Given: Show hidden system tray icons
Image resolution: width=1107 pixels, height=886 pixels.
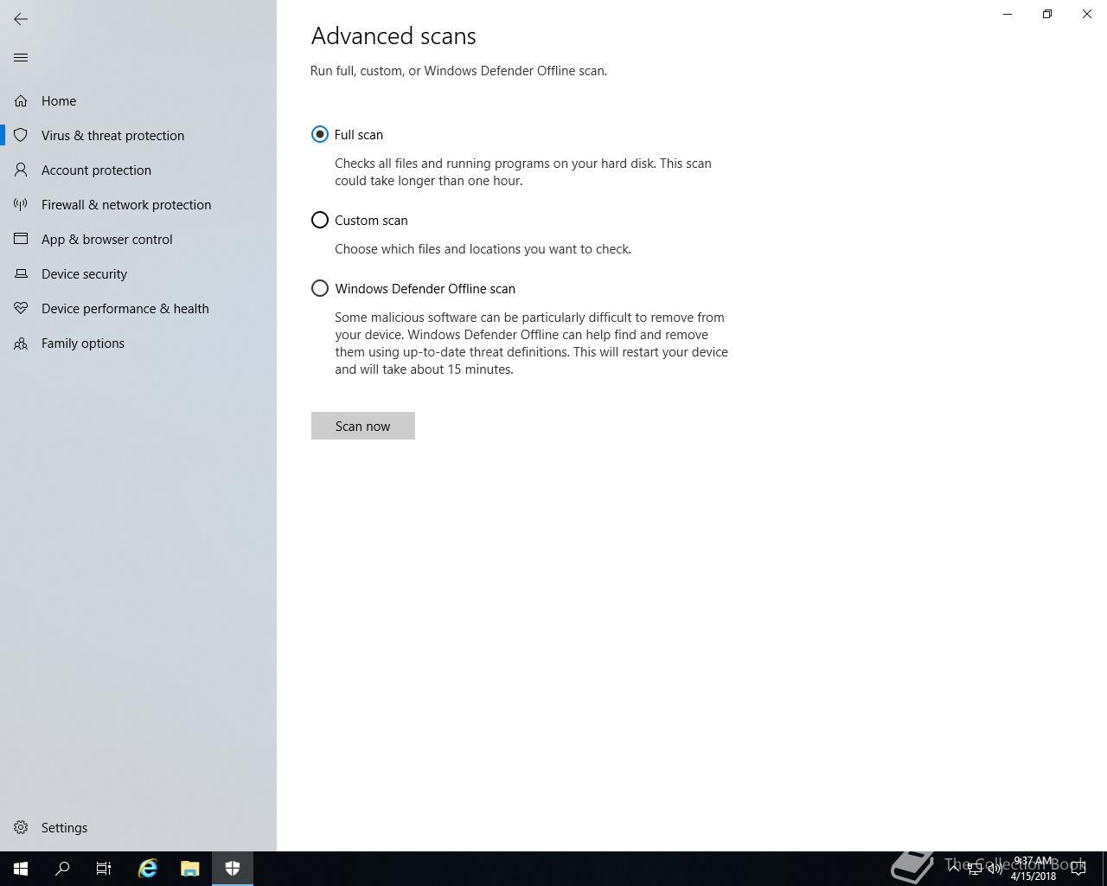Looking at the screenshot, I should 954,868.
